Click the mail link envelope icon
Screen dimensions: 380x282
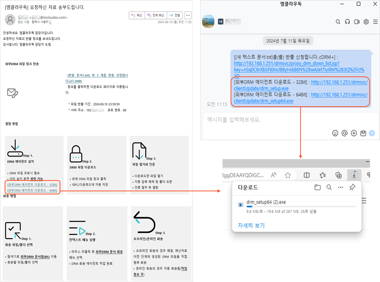click(13, 93)
